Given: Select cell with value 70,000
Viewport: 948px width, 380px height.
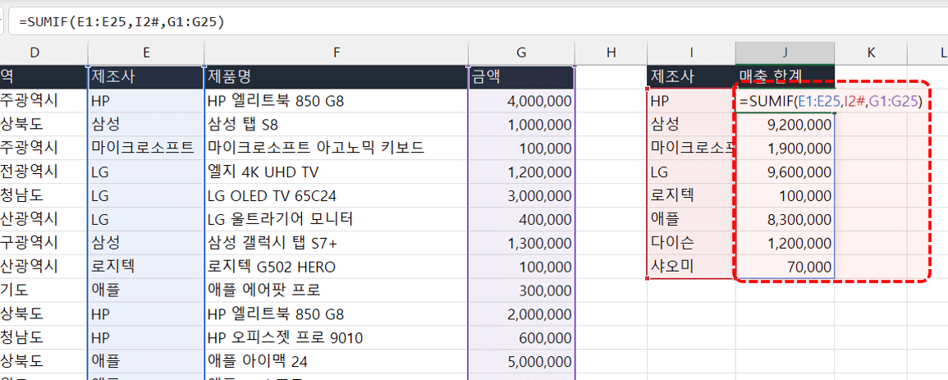Looking at the screenshot, I should (785, 267).
